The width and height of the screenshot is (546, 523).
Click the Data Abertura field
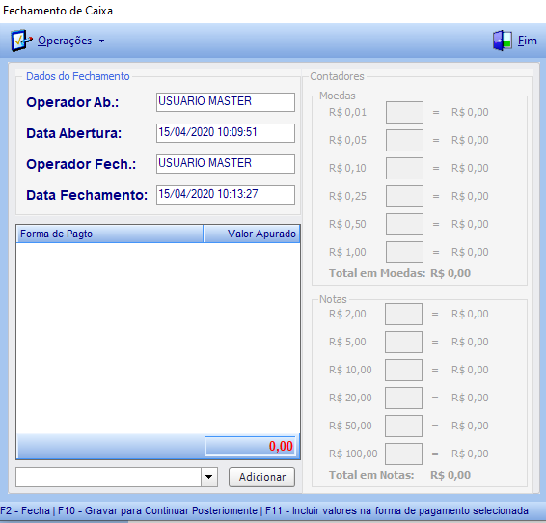226,133
